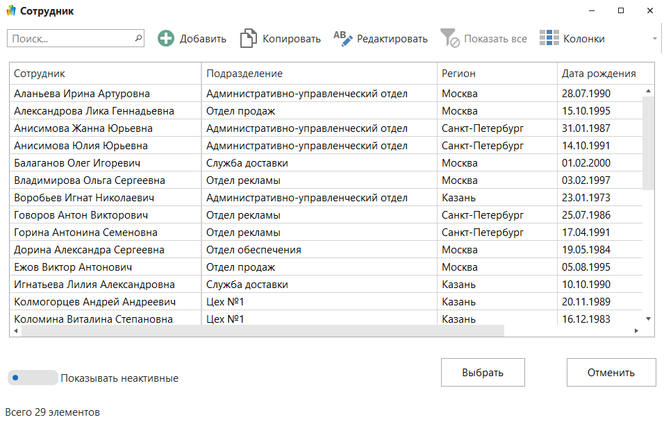Screen dimensions: 664x422
Task: Click the green plus Add icon
Action: (x=166, y=39)
